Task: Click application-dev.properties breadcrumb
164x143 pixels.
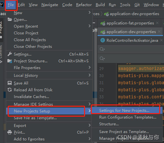Action: click(132, 14)
